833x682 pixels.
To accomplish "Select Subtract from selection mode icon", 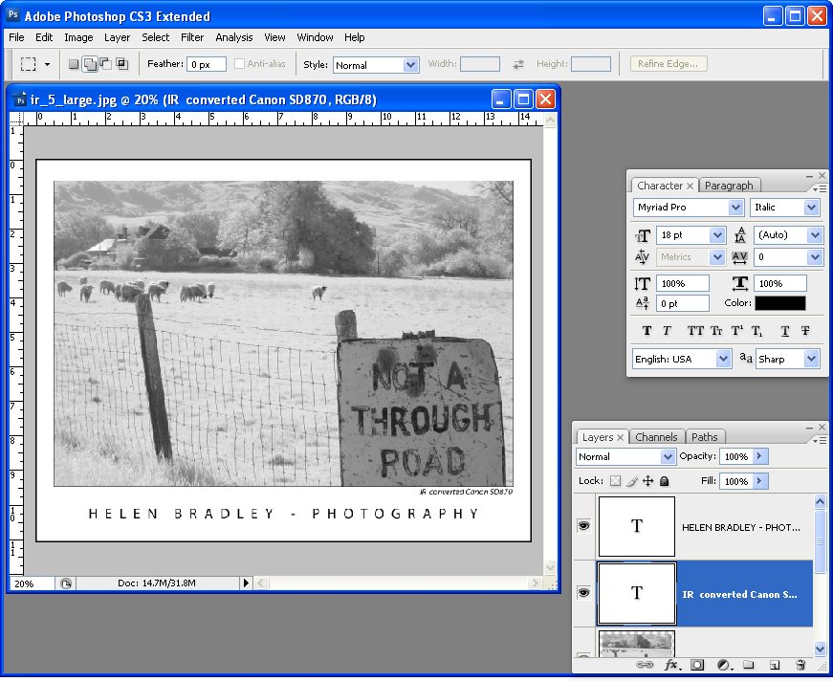I will click(106, 64).
